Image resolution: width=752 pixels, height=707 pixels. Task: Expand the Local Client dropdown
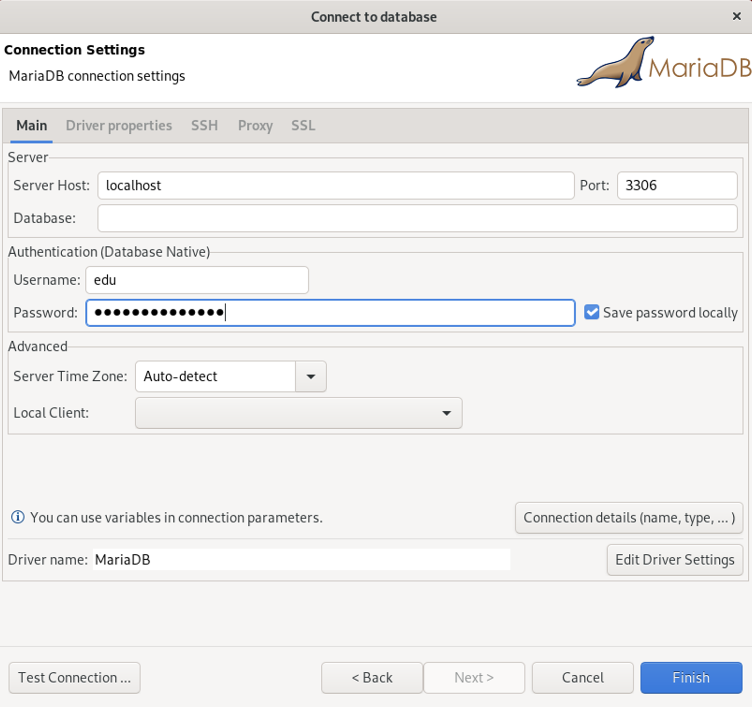(446, 413)
